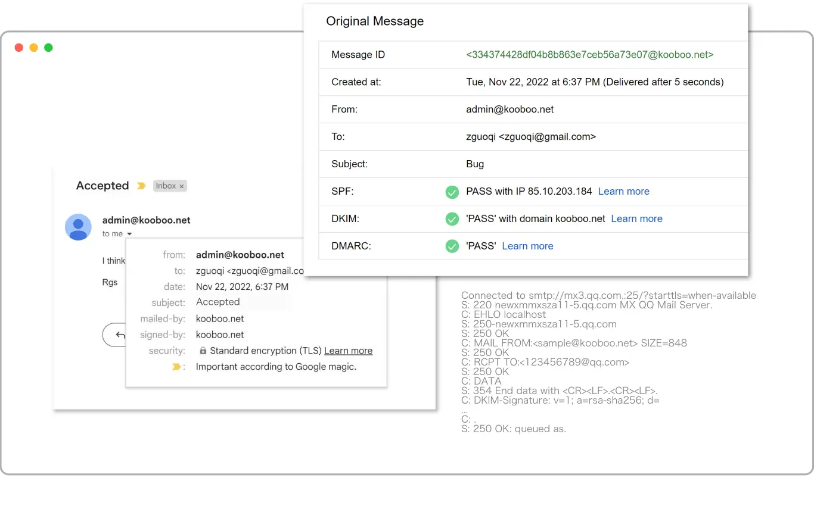Screen dimensions: 814x506
Task: Click the reply arrow button
Action: pos(120,335)
